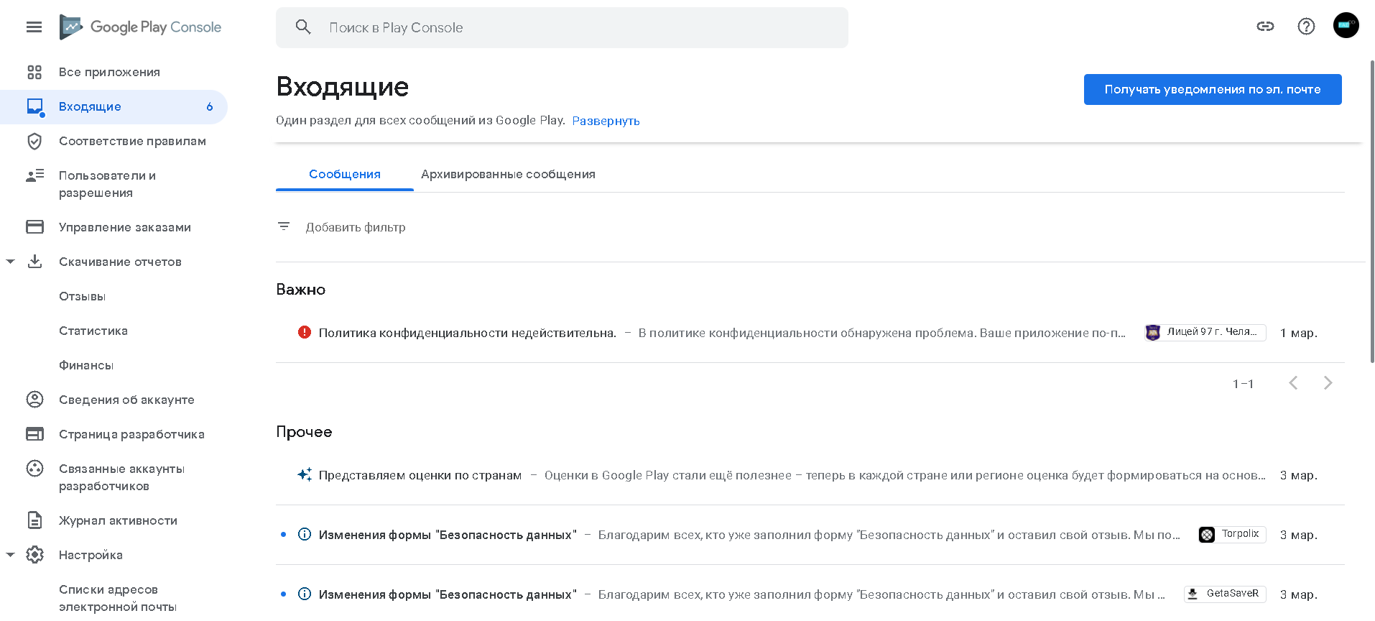Click the filter lines icon
Viewport: 1375px width, 621px height.
point(284,226)
